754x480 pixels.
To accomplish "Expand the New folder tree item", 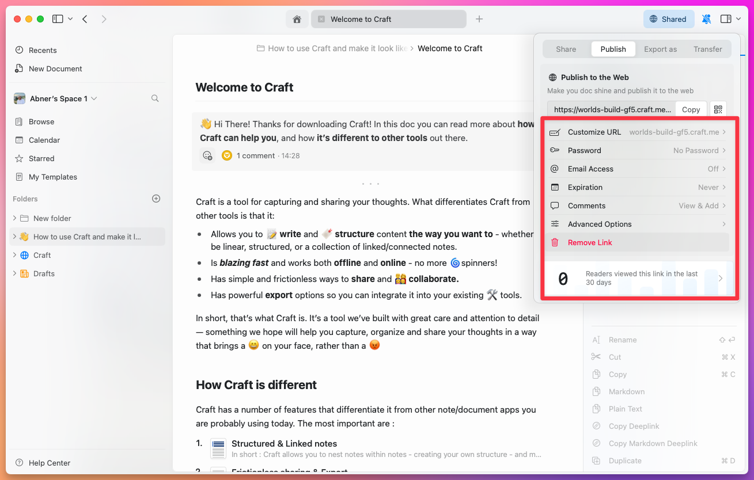I will point(14,218).
